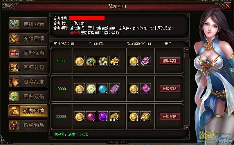Click the 5000 gold ingot reward icon

pos(114,61)
